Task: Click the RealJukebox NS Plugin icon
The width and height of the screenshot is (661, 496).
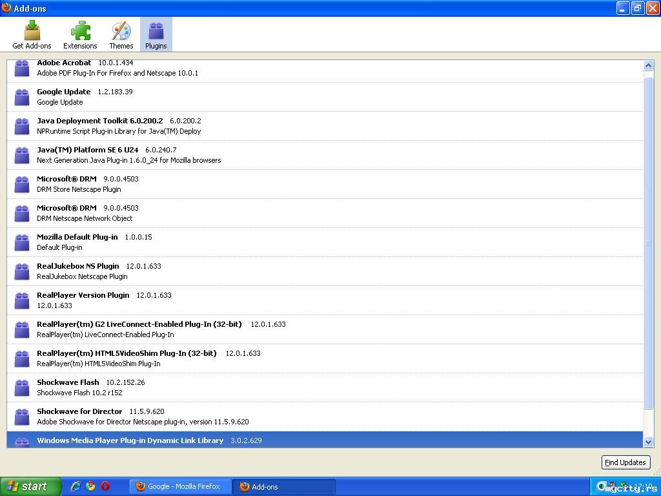Action: pyautogui.click(x=22, y=272)
